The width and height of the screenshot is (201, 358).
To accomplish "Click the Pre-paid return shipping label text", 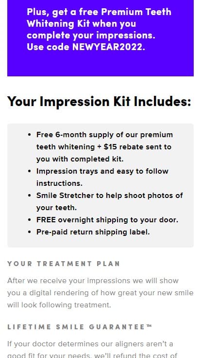I will (x=93, y=232).
